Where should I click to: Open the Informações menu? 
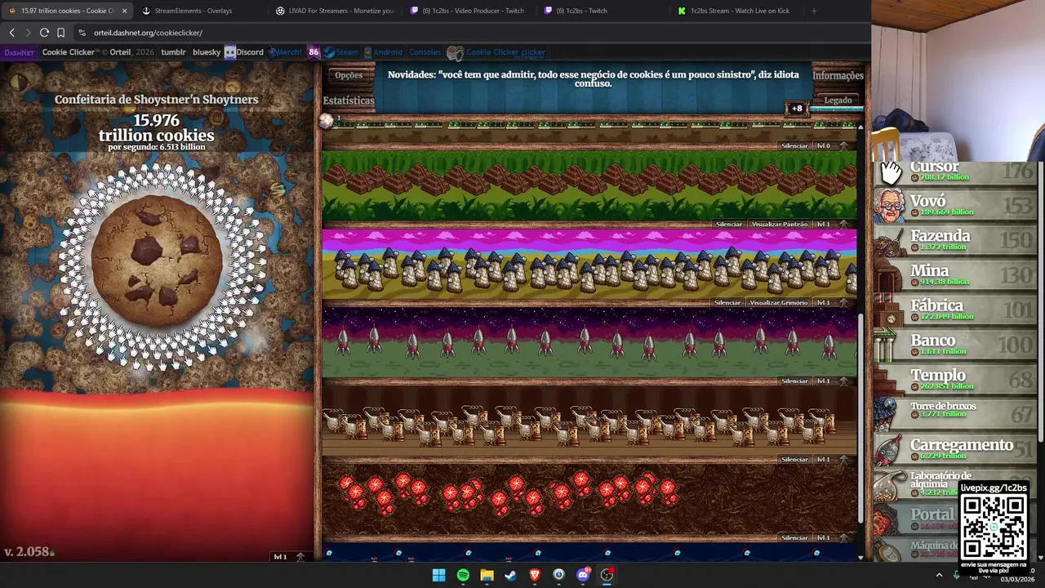point(838,75)
